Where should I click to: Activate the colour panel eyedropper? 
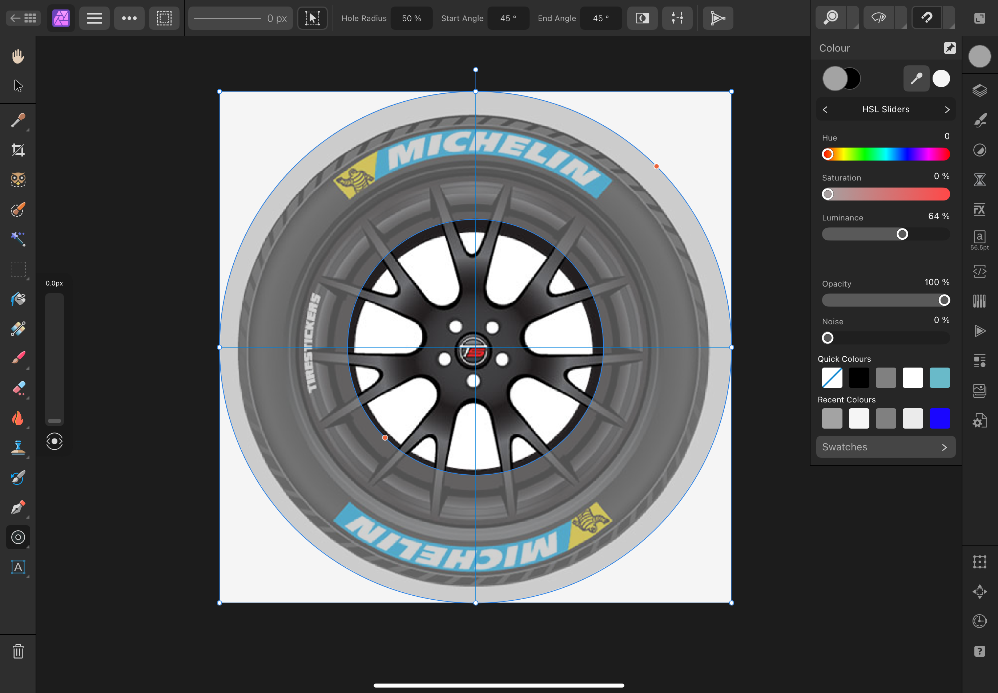coord(916,78)
